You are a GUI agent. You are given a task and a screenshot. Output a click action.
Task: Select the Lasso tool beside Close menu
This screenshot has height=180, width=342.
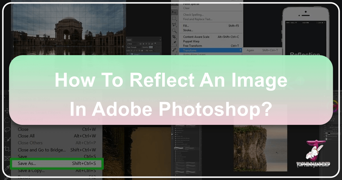pos(7,130)
